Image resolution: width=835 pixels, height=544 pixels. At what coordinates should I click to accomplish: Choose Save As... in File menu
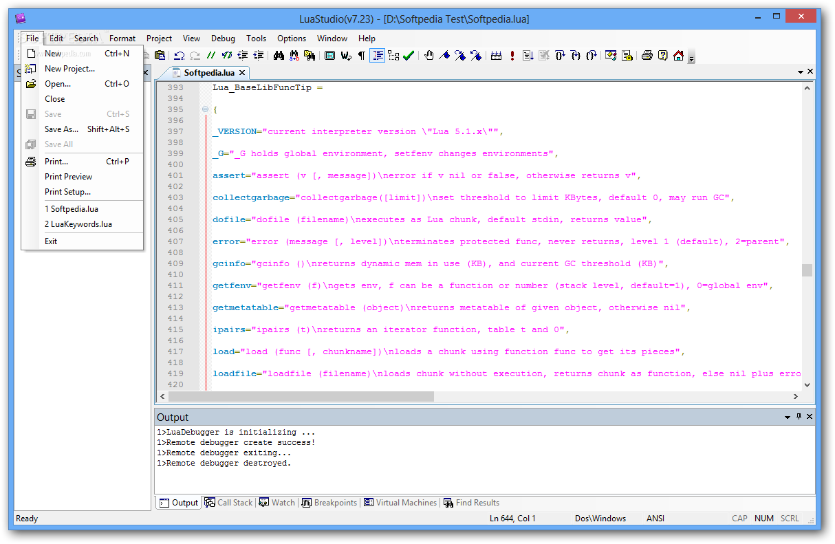[83, 129]
